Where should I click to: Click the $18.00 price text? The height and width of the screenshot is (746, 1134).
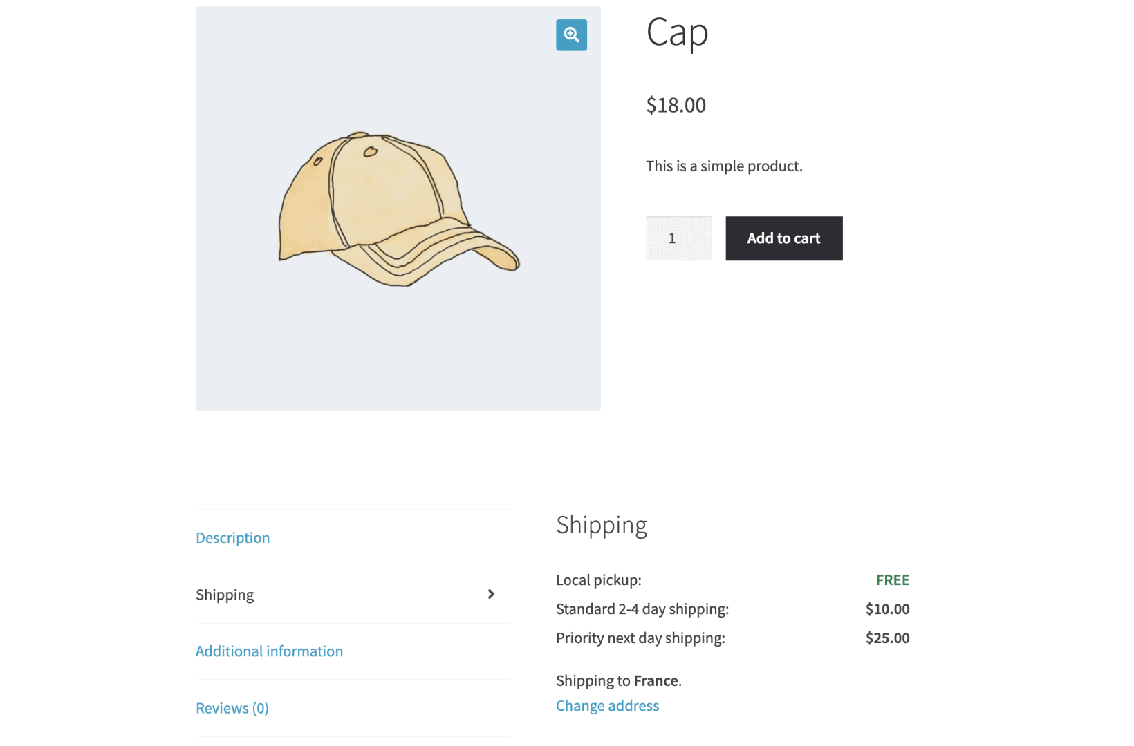point(676,105)
